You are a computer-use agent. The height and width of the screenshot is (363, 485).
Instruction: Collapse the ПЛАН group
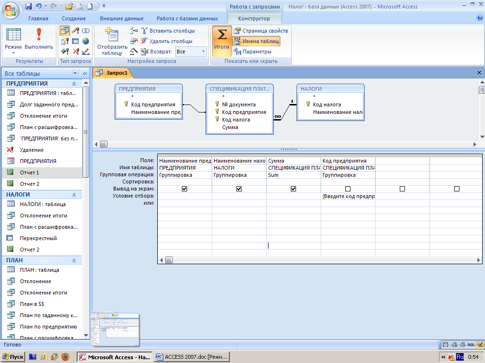point(74,260)
